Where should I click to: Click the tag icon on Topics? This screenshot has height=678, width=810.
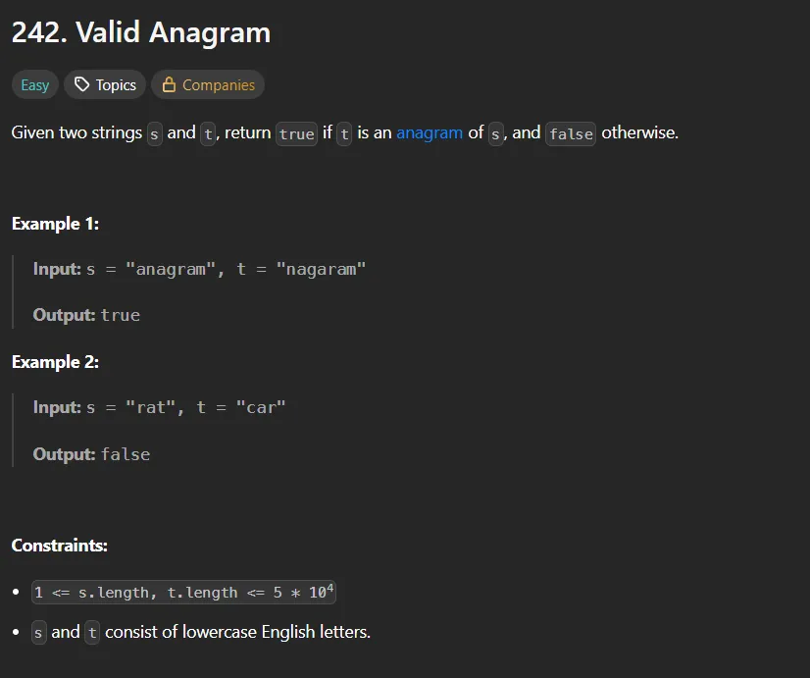(82, 85)
